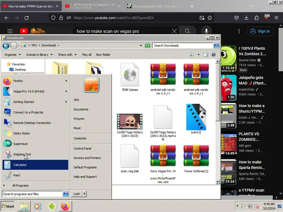
Task: Click the Play all button
Action: click(x=87, y=55)
